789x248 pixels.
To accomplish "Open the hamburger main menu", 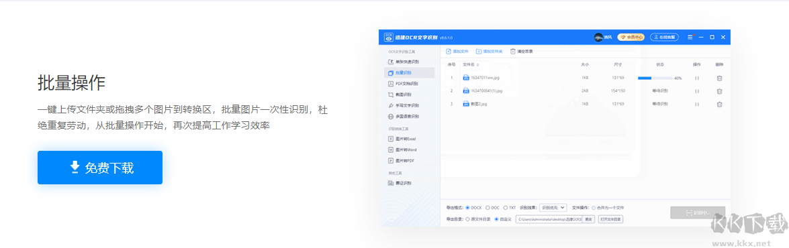I will [690, 37].
